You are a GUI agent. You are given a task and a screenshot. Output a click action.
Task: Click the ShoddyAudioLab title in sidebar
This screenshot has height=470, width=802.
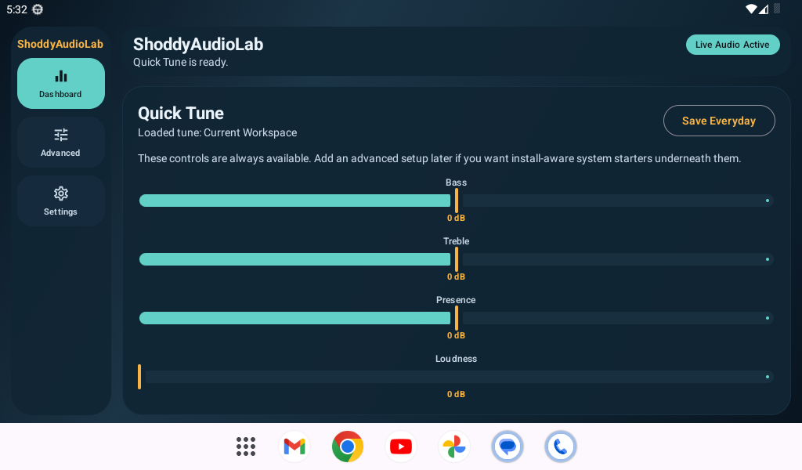pos(60,44)
